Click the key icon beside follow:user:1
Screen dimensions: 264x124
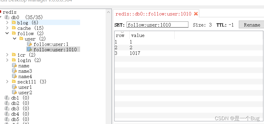29,44
